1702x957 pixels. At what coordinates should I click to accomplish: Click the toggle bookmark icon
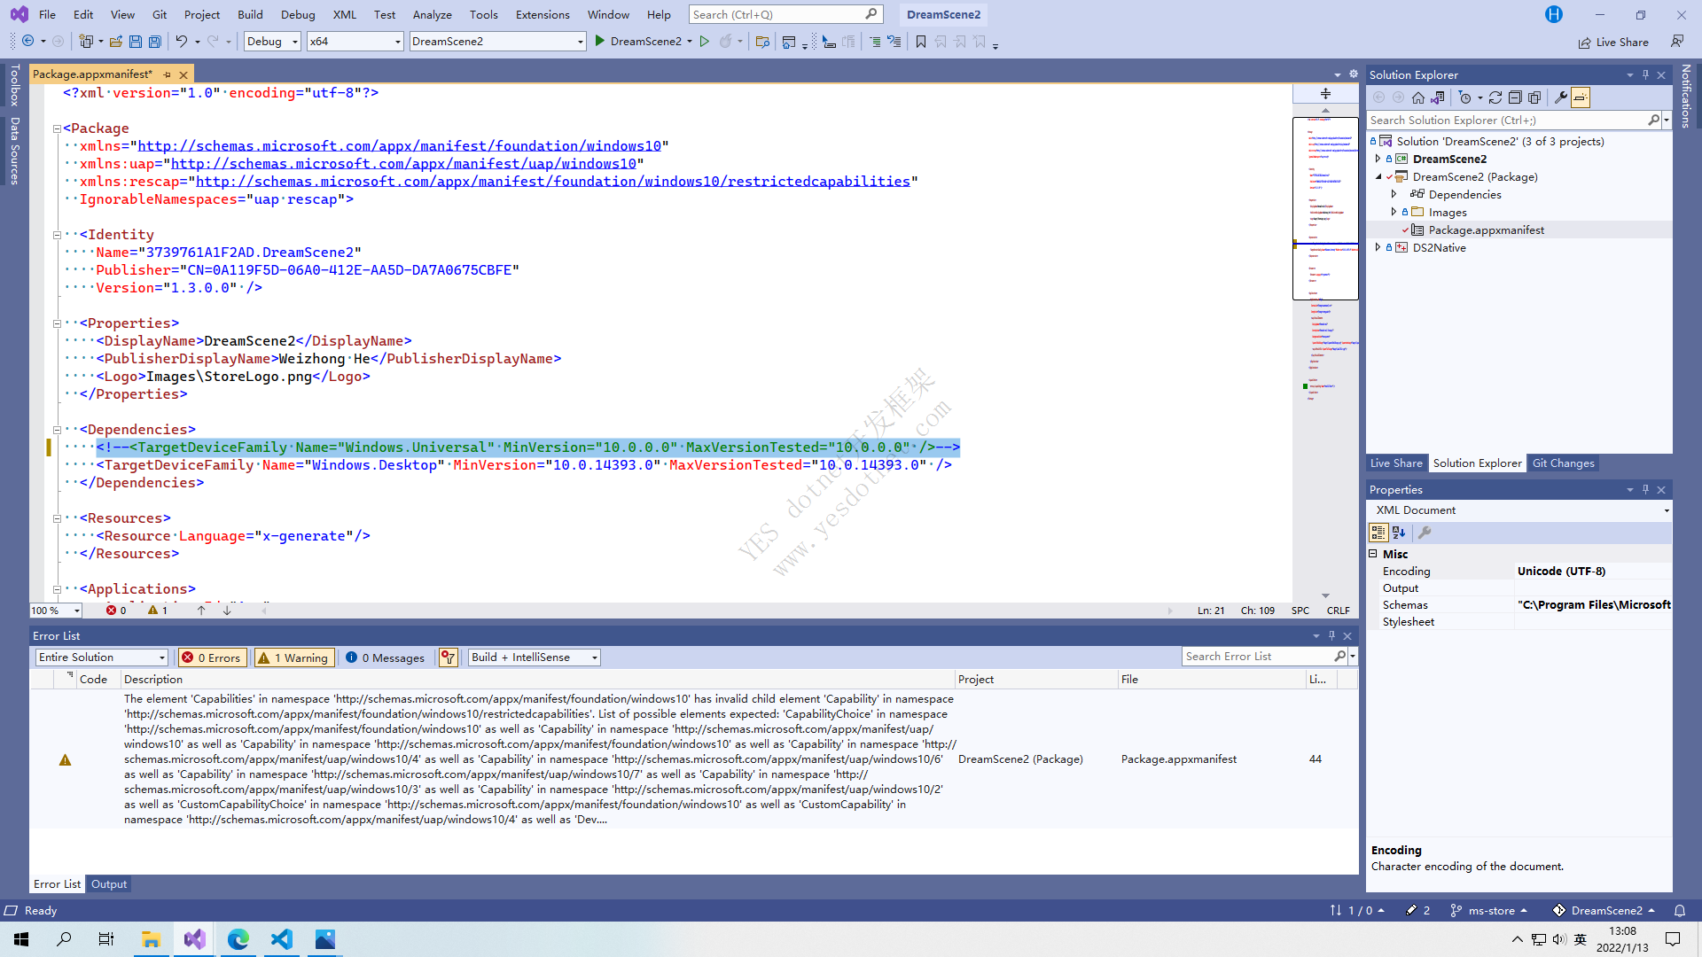tap(921, 42)
